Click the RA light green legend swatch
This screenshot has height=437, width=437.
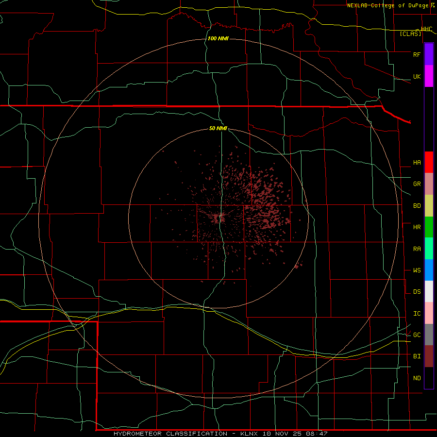(429, 249)
